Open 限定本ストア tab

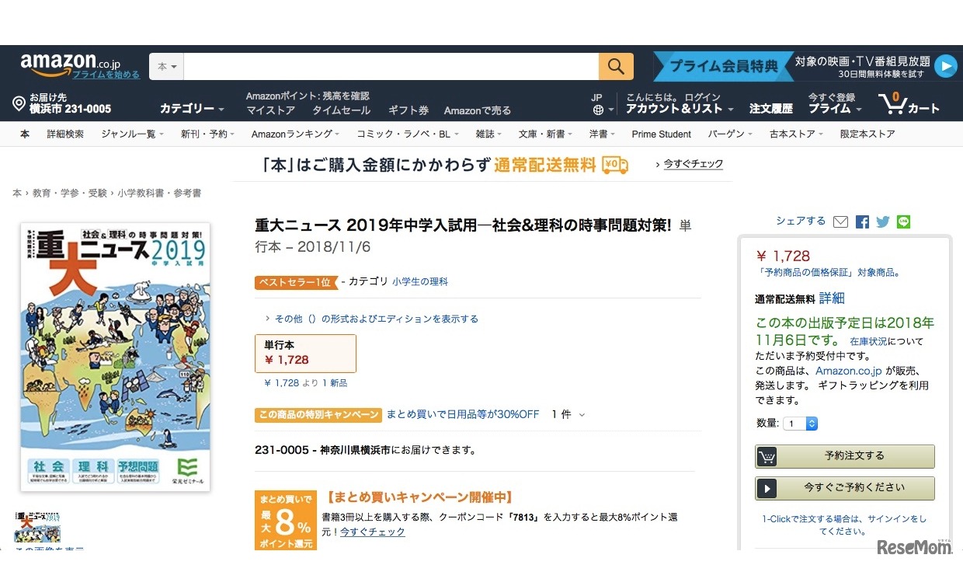[867, 134]
